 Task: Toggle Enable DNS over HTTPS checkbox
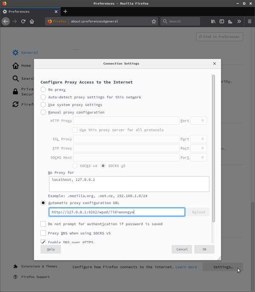coord(43,242)
